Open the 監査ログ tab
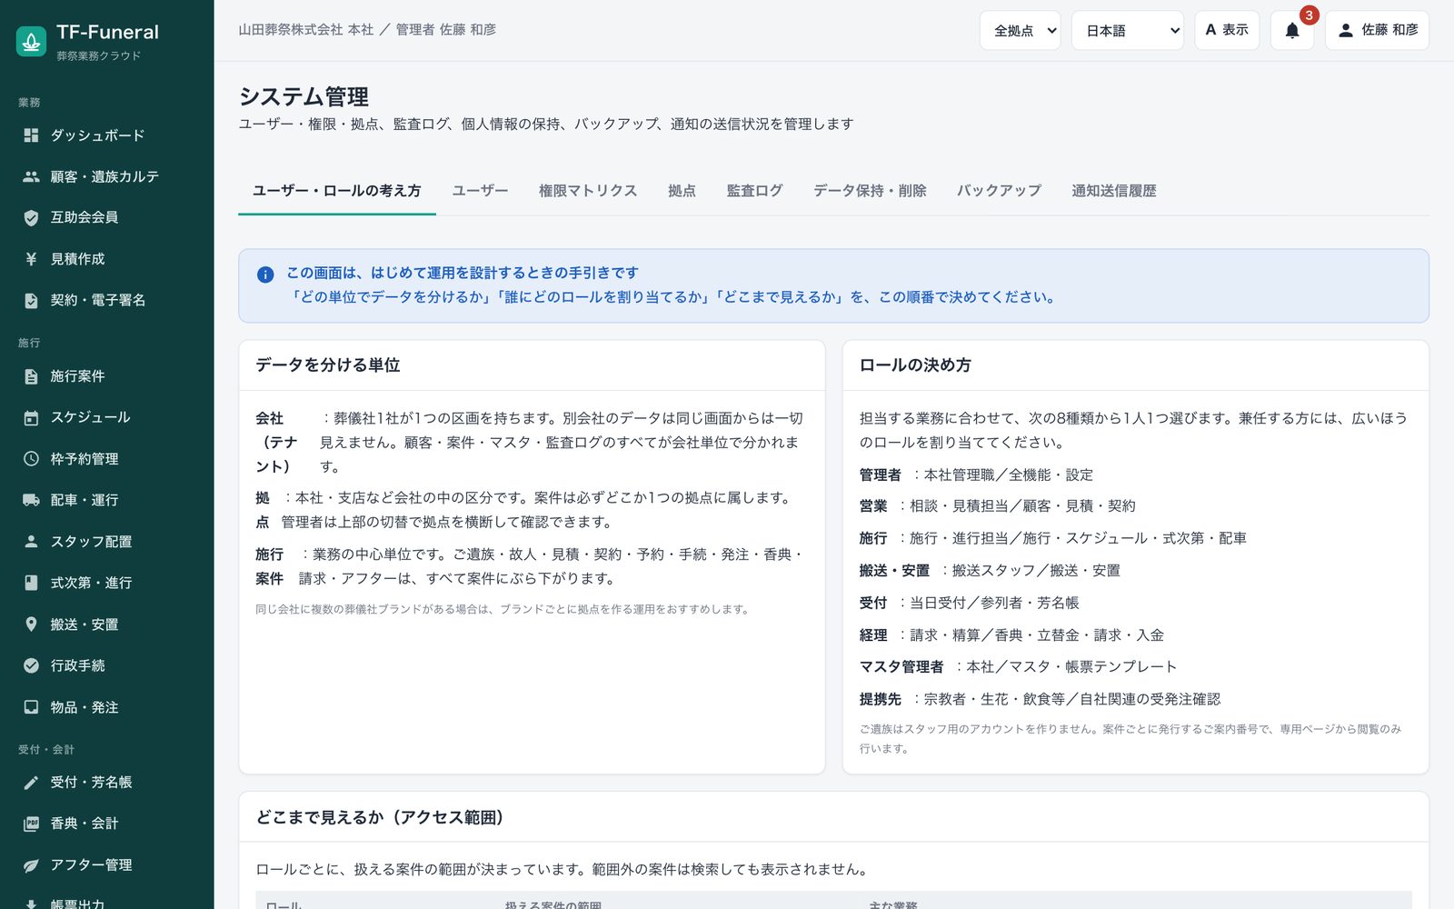 [x=754, y=191]
